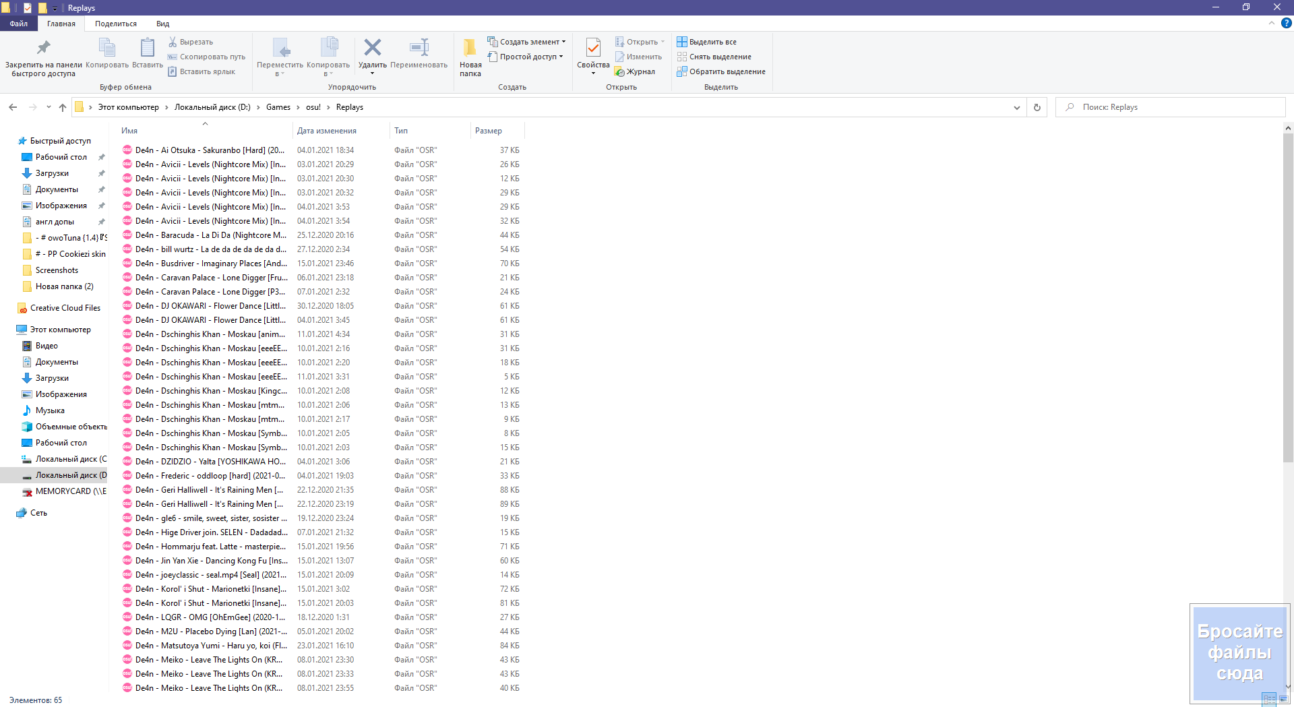Click the Pin to Quick Access icon
This screenshot has width=1294, height=707.
click(44, 48)
